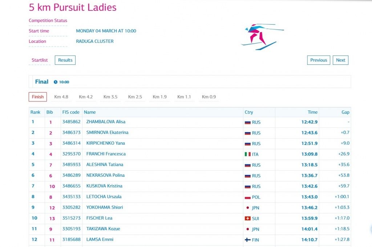The image size is (372, 247).
Task: Show Km 4.8 split times
Action: point(61,97)
